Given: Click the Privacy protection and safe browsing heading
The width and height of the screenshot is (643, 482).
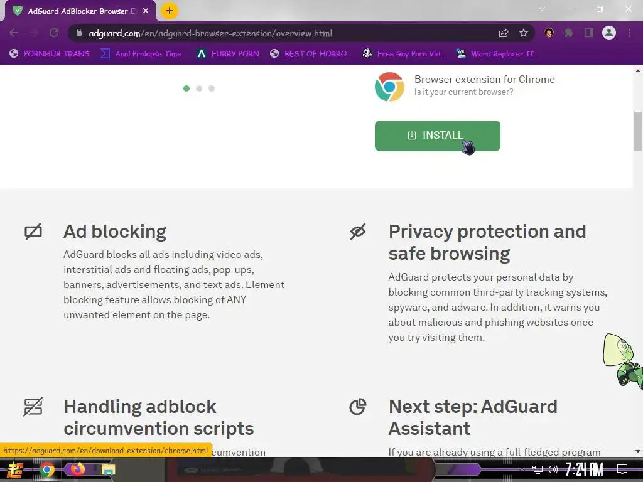Looking at the screenshot, I should tap(487, 242).
